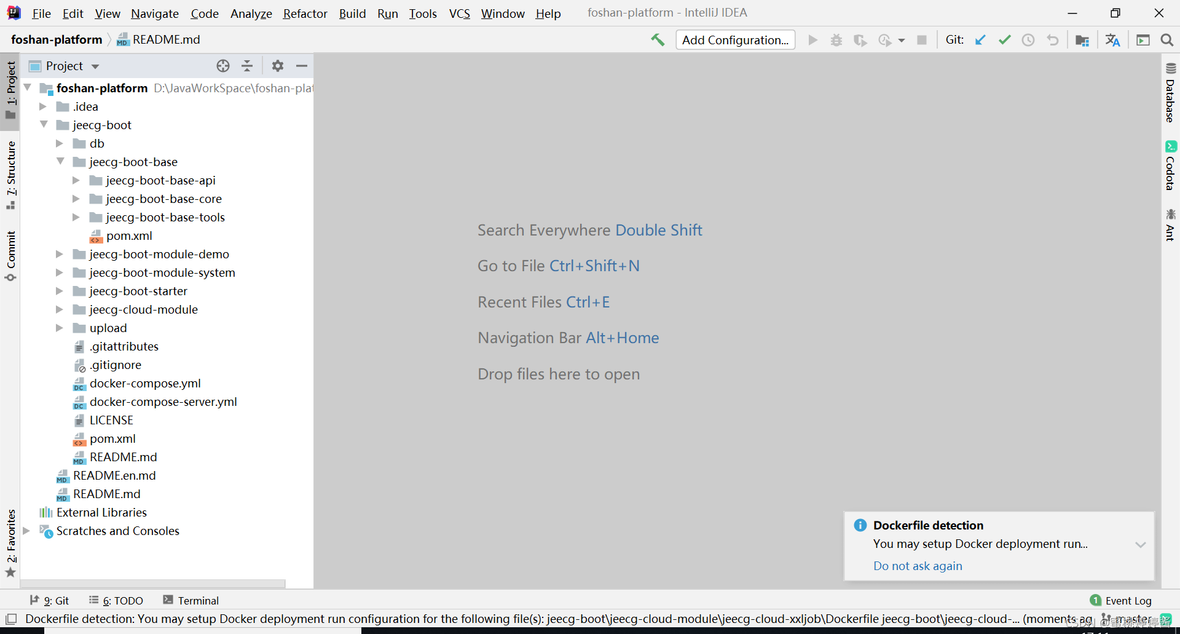Open the Project view dropdown
1180x634 pixels.
[95, 66]
